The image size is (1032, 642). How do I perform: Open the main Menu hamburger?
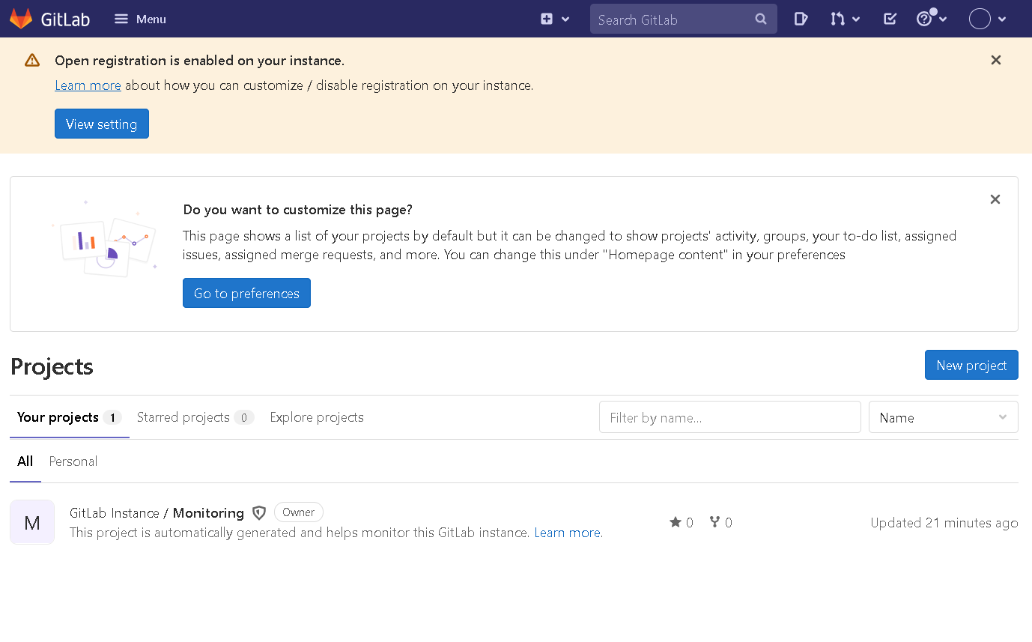(x=140, y=19)
